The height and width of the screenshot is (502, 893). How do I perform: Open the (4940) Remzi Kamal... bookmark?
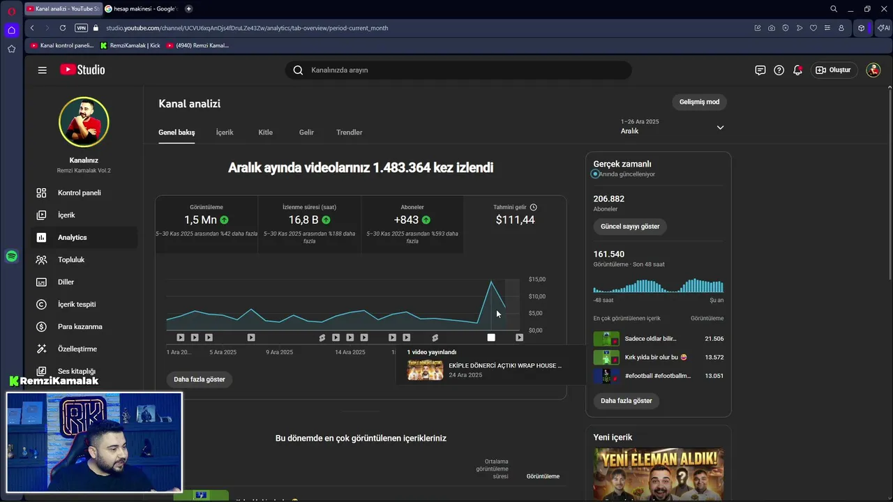click(198, 45)
